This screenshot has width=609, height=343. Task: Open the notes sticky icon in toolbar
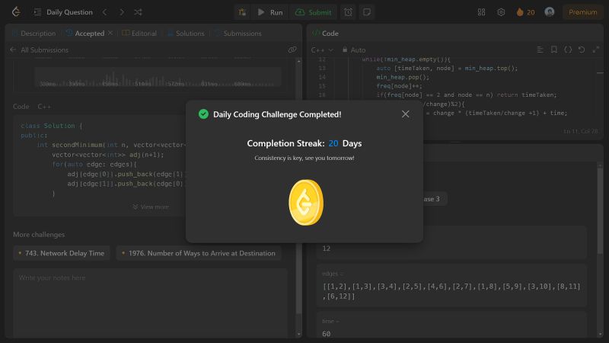(x=367, y=12)
